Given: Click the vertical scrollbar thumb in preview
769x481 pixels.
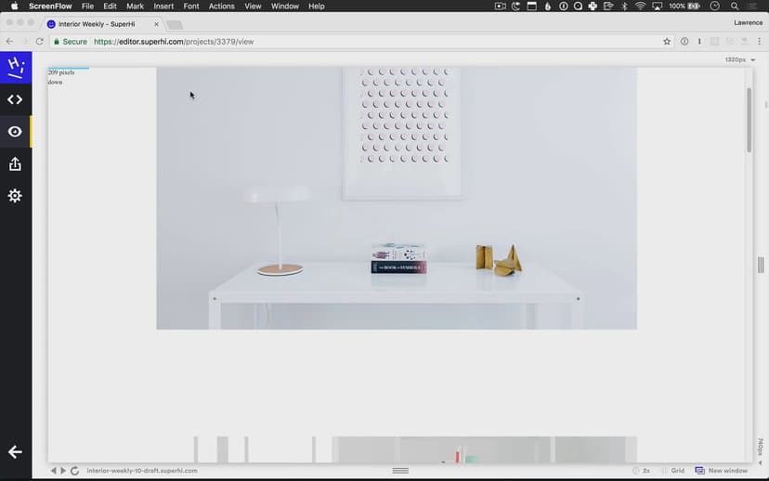Looking at the screenshot, I should tap(749, 121).
